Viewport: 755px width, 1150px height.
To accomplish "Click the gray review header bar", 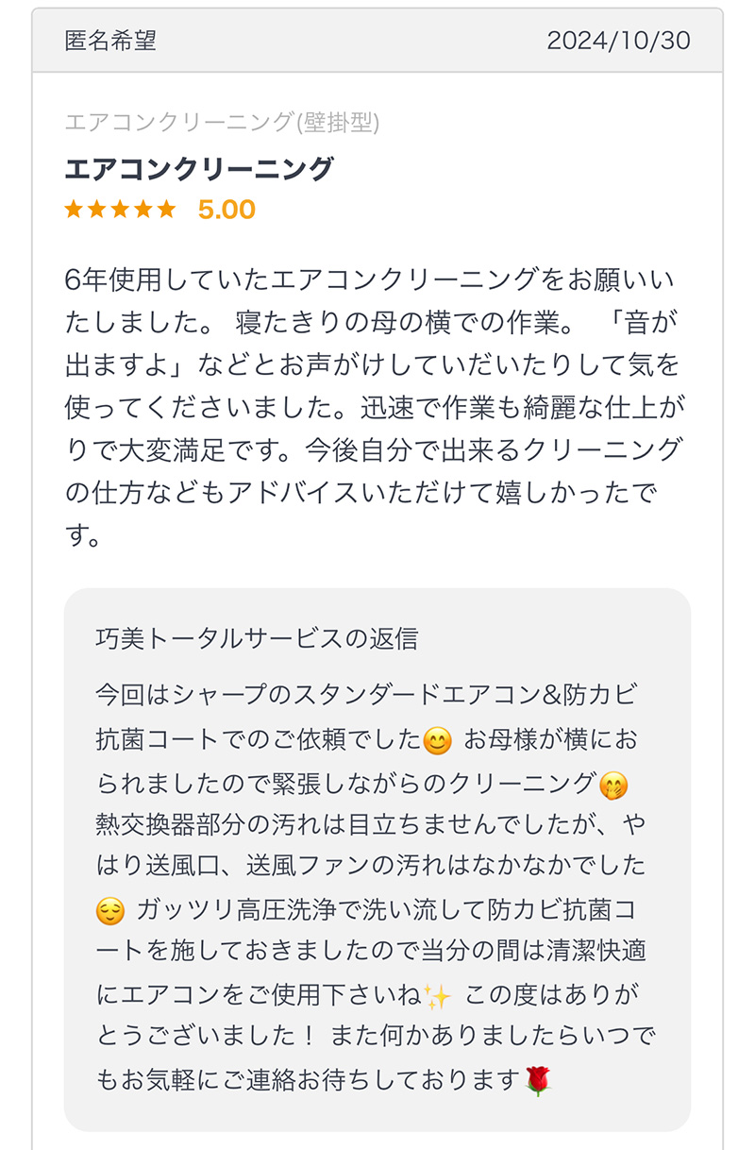I will pos(377,41).
